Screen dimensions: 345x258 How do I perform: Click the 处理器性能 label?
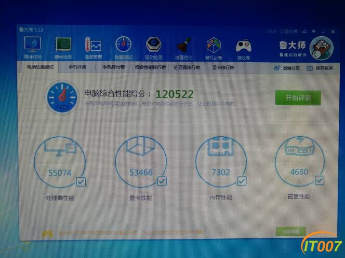click(60, 198)
